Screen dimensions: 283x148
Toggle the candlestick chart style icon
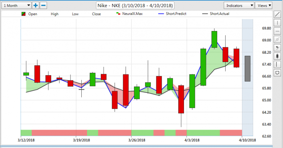click(x=277, y=56)
